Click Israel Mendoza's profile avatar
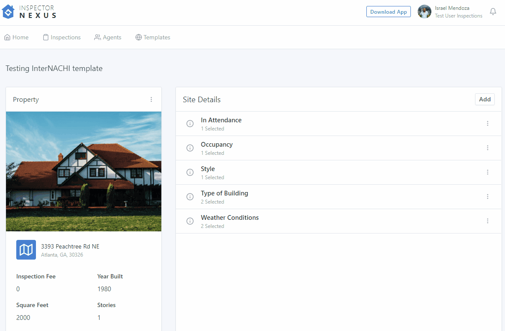The height and width of the screenshot is (331, 505). point(424,12)
